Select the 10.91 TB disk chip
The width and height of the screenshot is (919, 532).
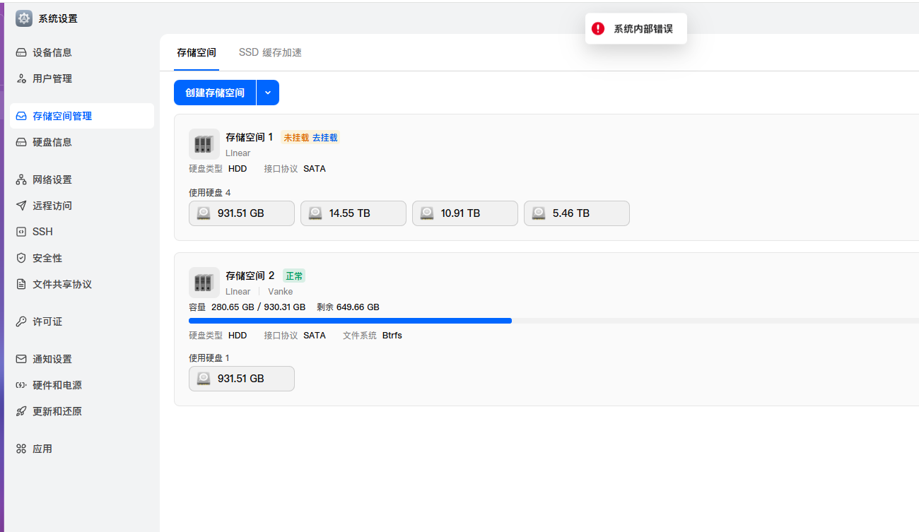465,213
